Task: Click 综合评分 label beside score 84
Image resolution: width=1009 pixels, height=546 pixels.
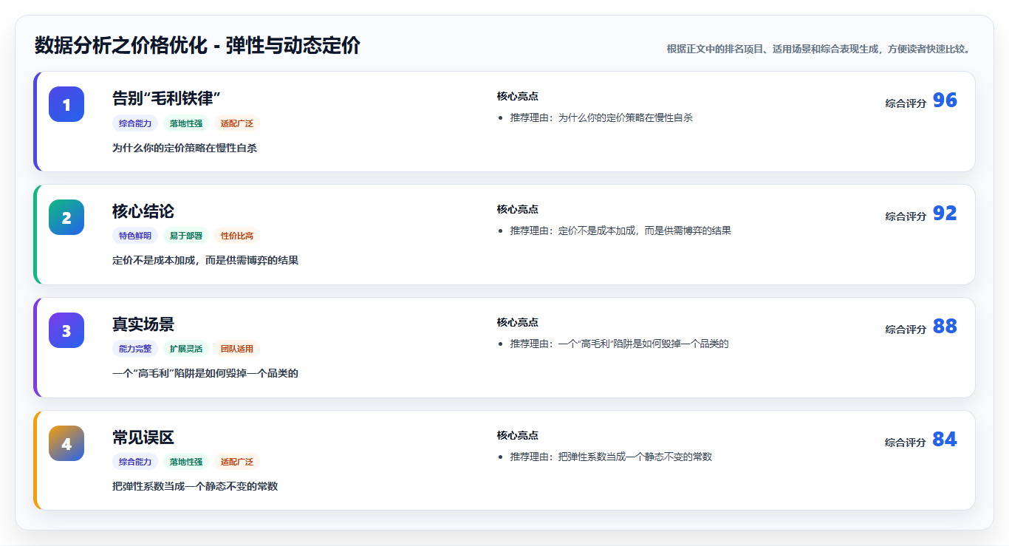Action: [906, 443]
